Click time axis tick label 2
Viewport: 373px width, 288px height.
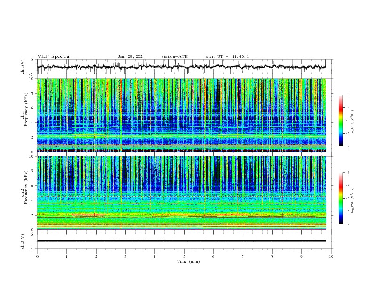point(96,256)
